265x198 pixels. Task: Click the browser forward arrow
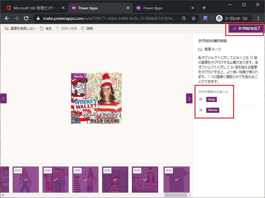[17, 18]
